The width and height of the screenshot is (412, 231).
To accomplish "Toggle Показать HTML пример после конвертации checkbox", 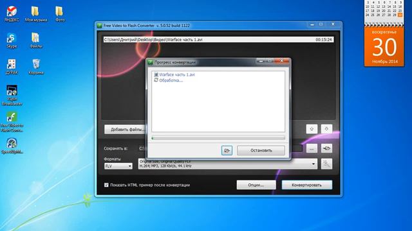I will (x=106, y=185).
